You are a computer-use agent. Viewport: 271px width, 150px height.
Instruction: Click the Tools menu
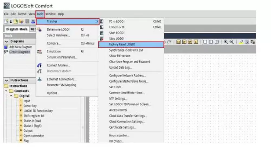point(40,14)
